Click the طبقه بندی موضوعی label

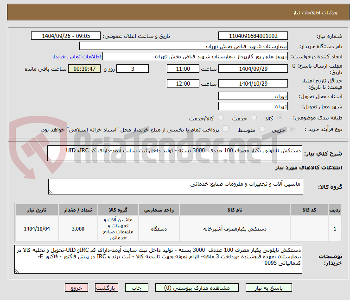(x=318, y=118)
